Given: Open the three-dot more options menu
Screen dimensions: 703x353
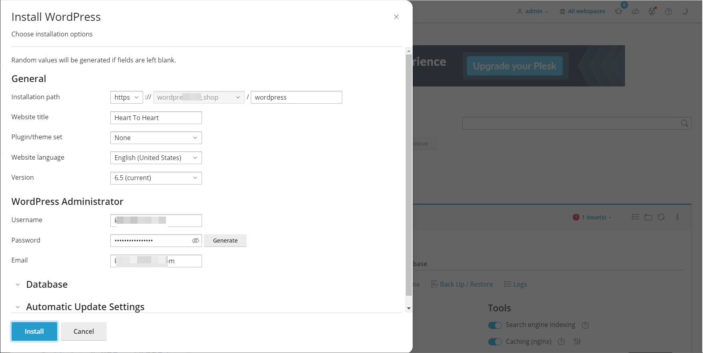Looking at the screenshot, I should pyautogui.click(x=677, y=217).
